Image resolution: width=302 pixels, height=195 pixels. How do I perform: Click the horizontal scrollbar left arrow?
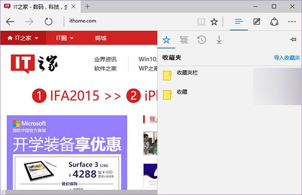[3, 192]
